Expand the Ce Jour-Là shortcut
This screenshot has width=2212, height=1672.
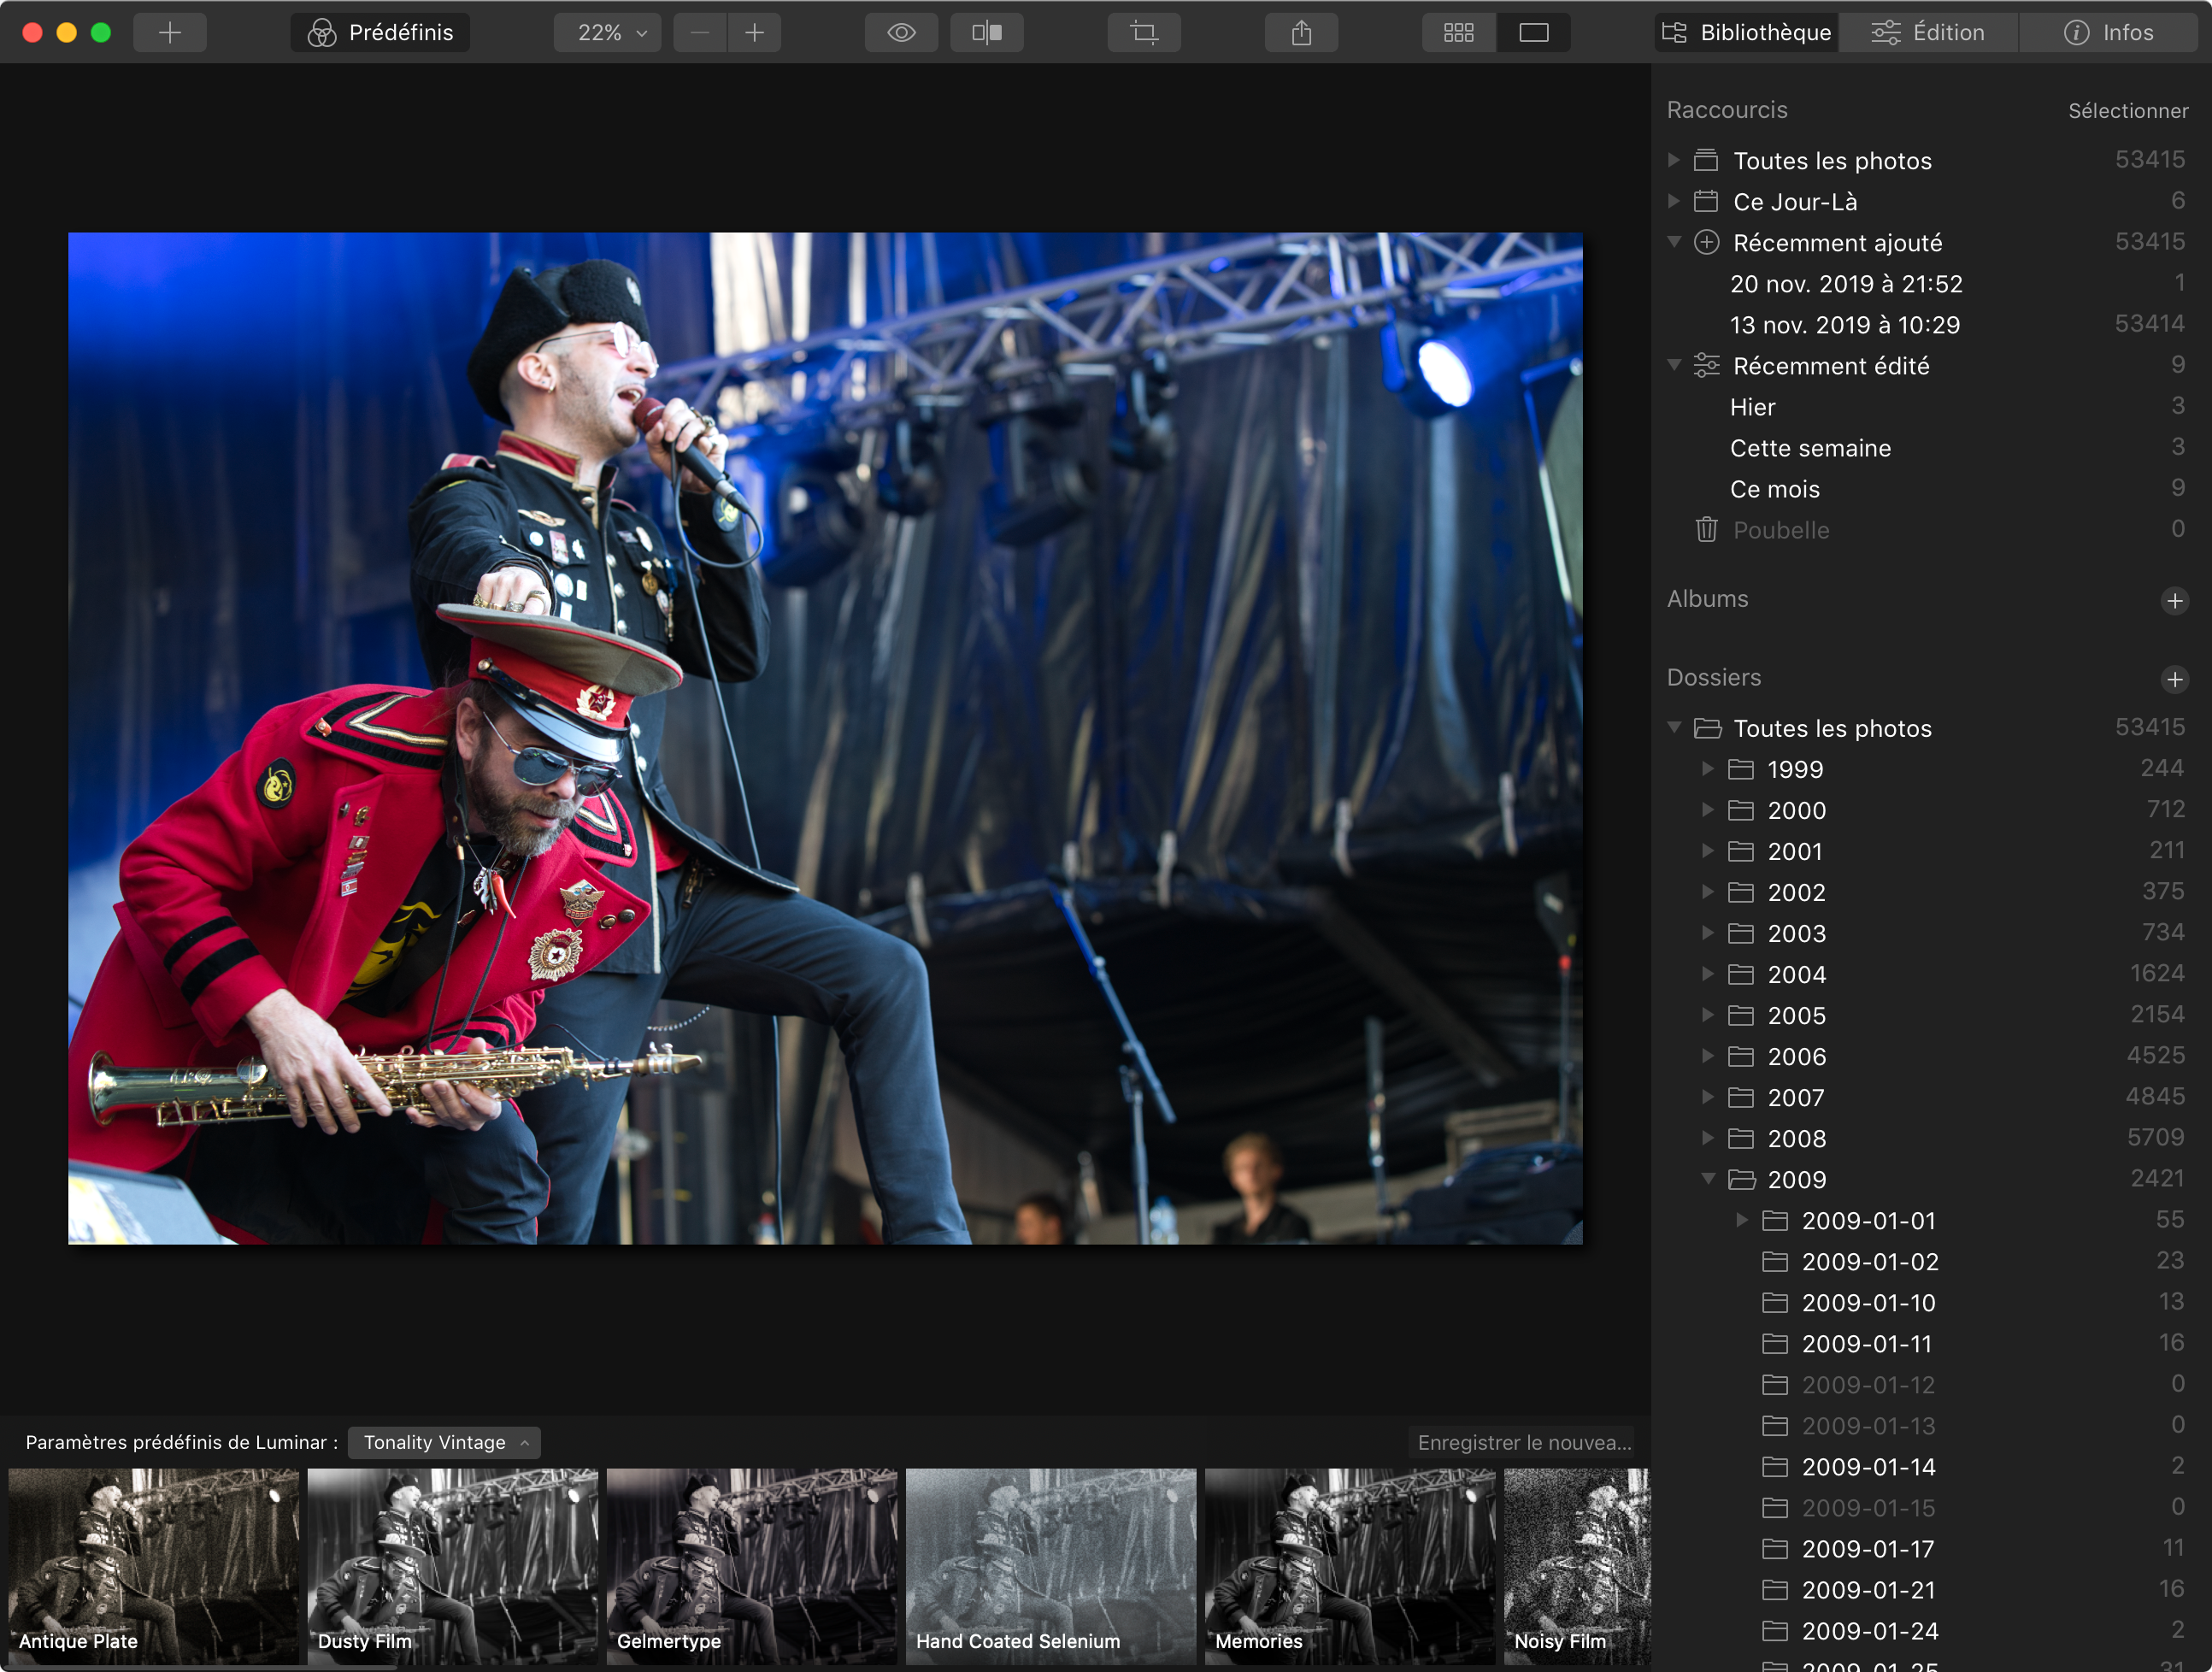(x=1674, y=201)
